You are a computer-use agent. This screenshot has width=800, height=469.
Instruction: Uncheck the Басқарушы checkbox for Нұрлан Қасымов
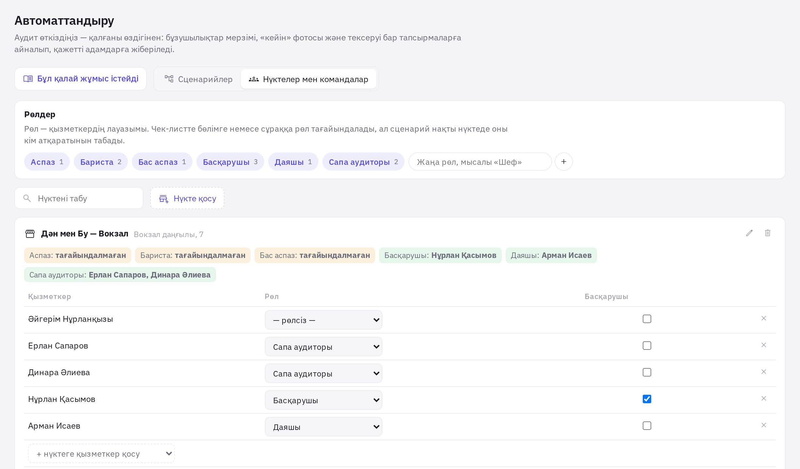coord(647,399)
